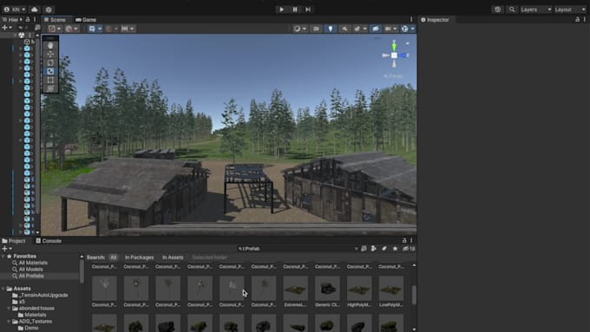Select the Rotate tool
Viewport: 590px width, 332px height.
tap(50, 62)
